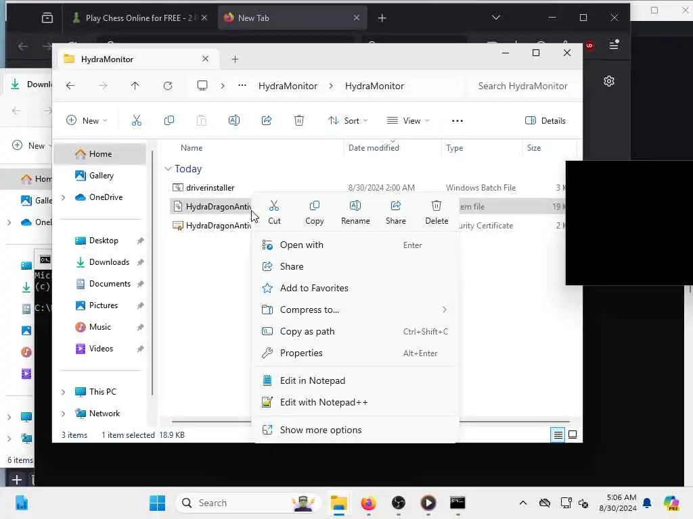Image resolution: width=693 pixels, height=519 pixels.
Task: Expand This PC tree node
Action: [63, 392]
